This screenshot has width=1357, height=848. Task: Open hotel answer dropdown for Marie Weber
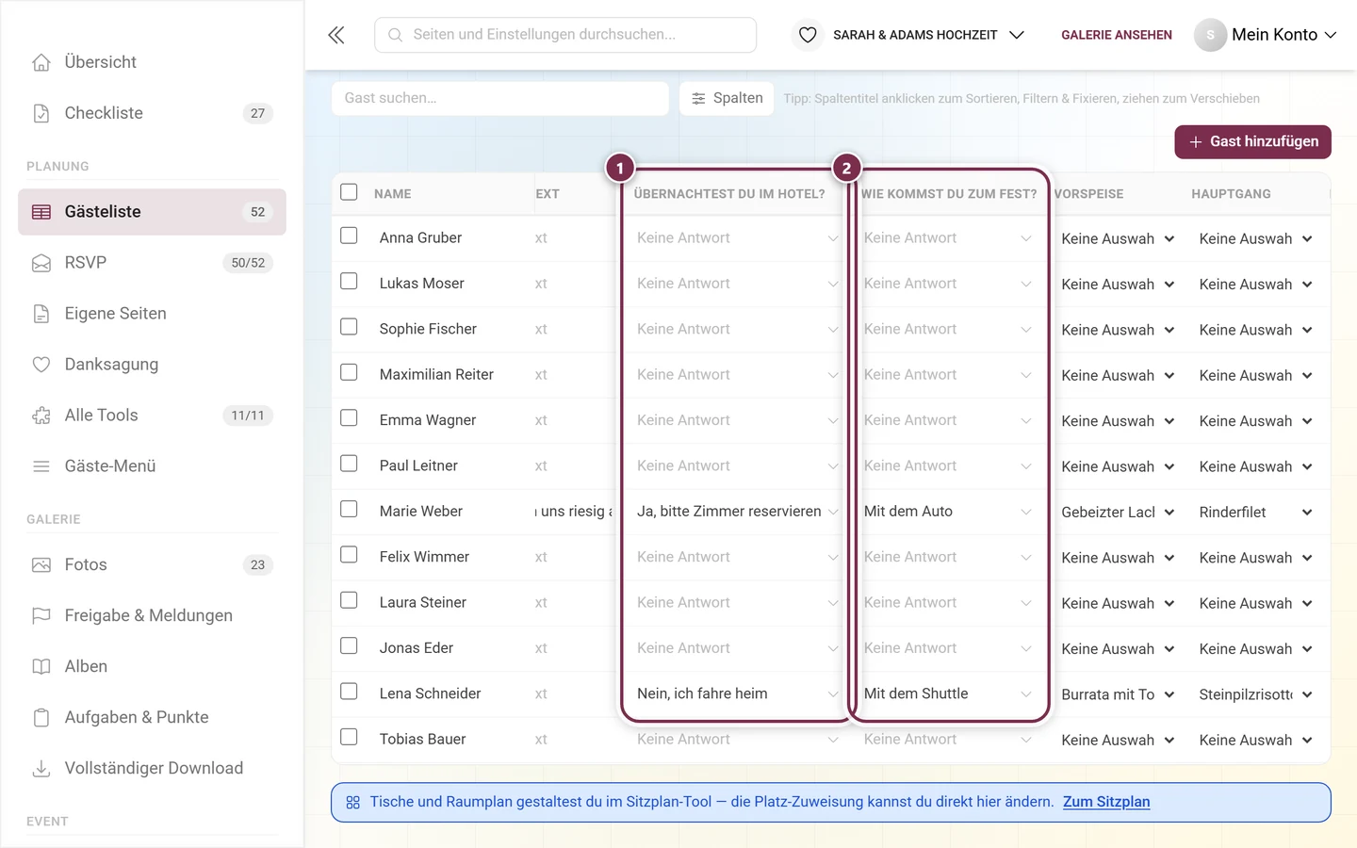737,512
